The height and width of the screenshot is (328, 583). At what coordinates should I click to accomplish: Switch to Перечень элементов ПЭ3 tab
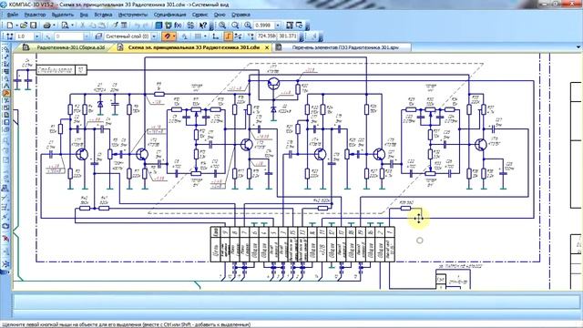tap(343, 47)
